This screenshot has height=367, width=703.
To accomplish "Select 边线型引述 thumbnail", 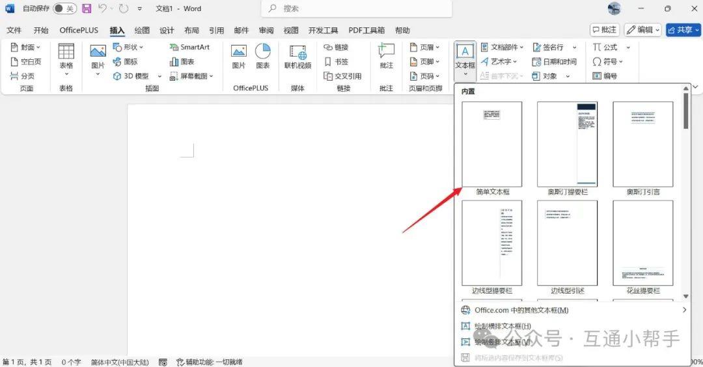I will (x=567, y=243).
